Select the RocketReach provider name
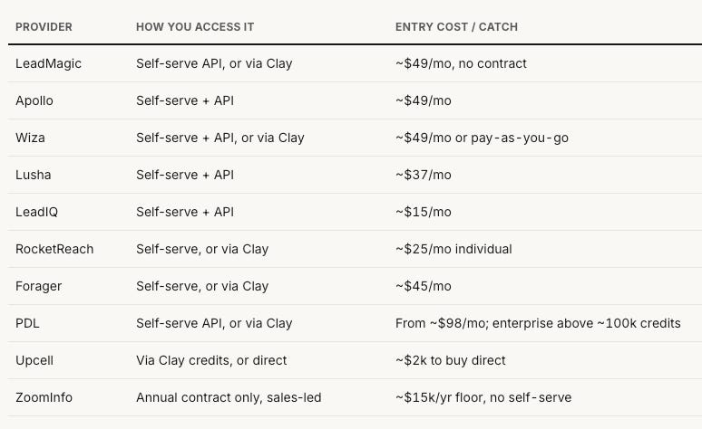The height and width of the screenshot is (429, 702). pyautogui.click(x=54, y=249)
